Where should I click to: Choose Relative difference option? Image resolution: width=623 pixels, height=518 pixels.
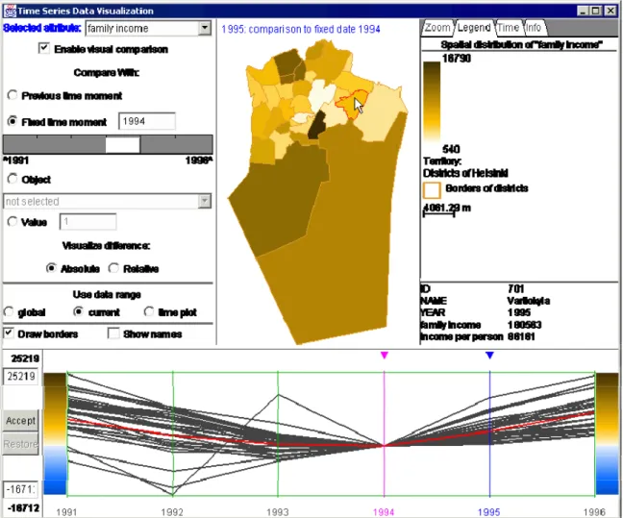(113, 268)
